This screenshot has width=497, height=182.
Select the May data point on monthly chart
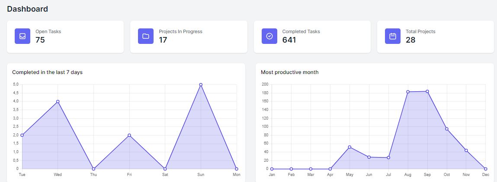coord(350,147)
